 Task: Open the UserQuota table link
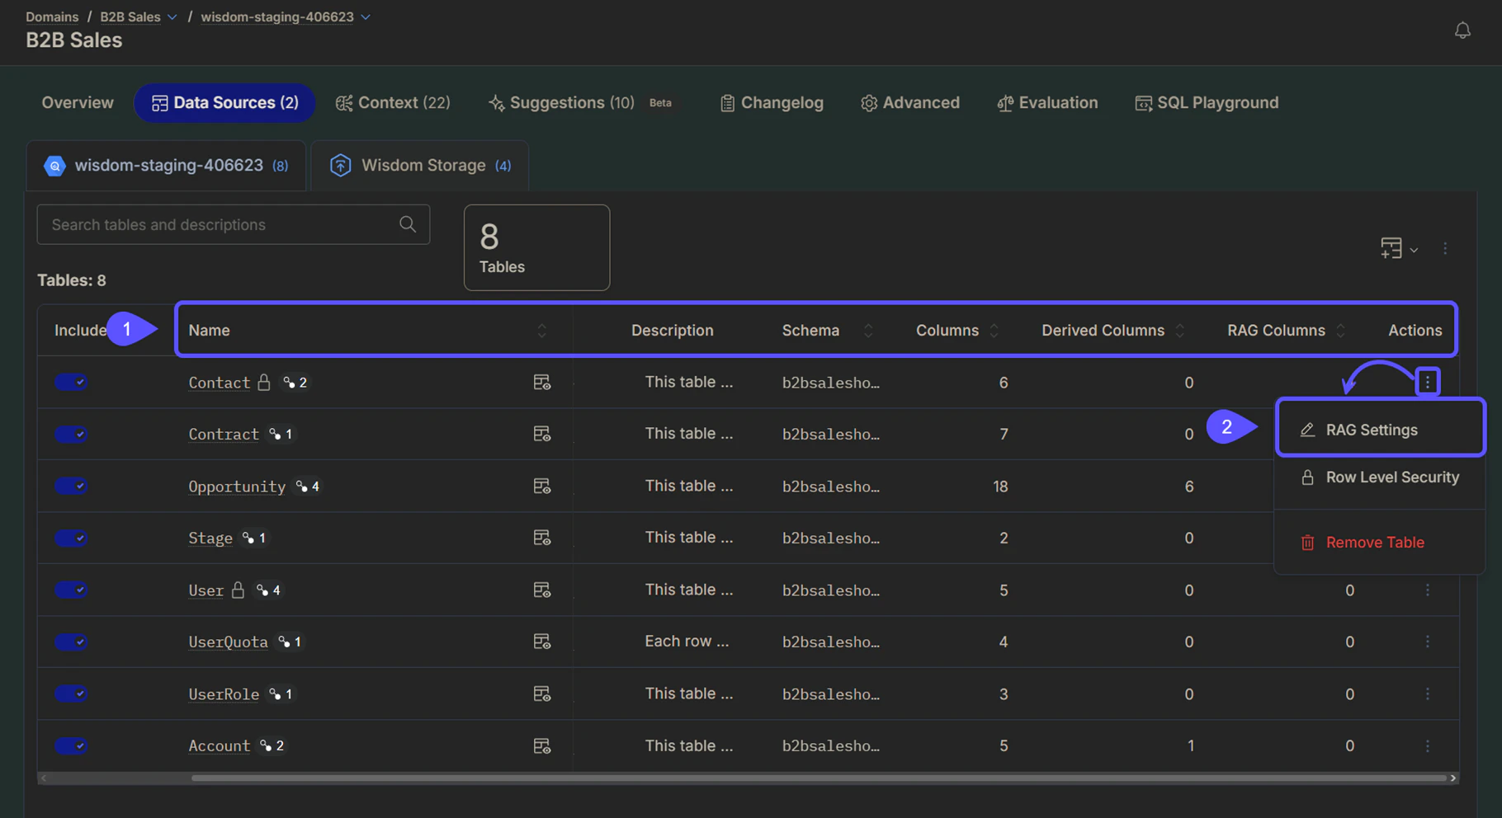[x=228, y=642]
